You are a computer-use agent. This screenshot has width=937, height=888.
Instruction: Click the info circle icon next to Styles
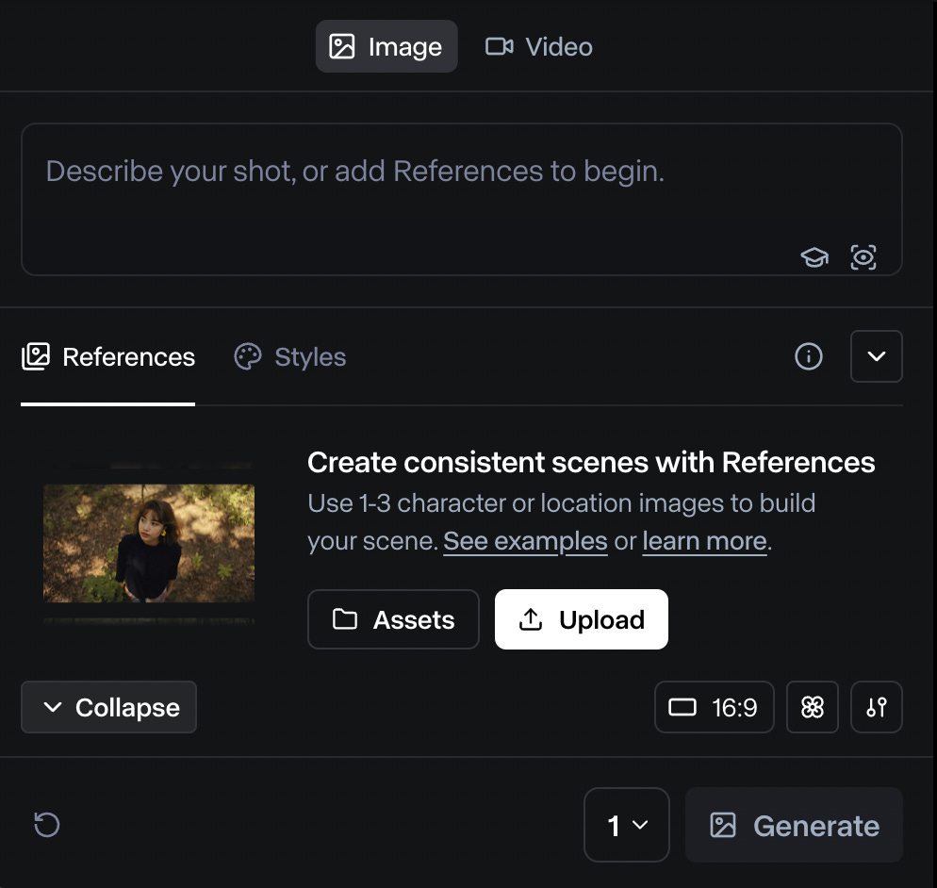(809, 356)
